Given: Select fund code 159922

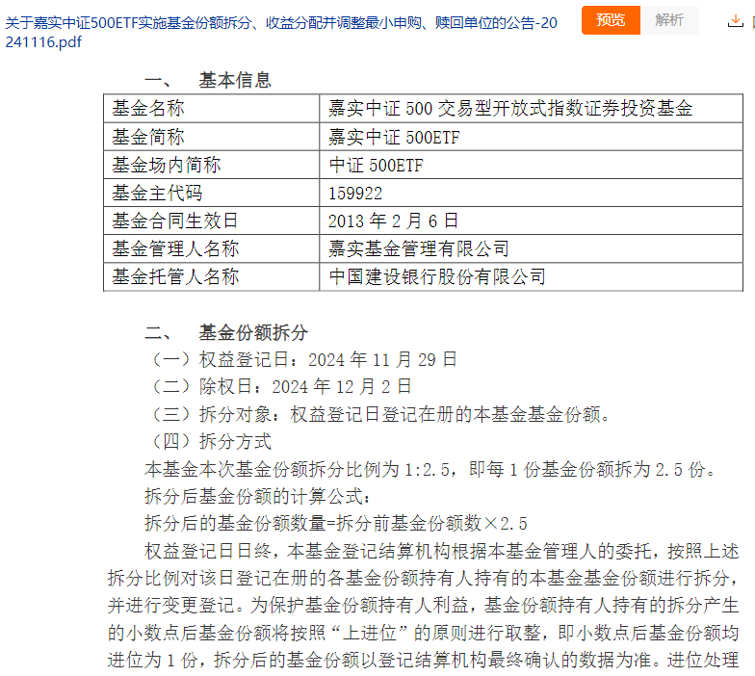Looking at the screenshot, I should tap(355, 193).
